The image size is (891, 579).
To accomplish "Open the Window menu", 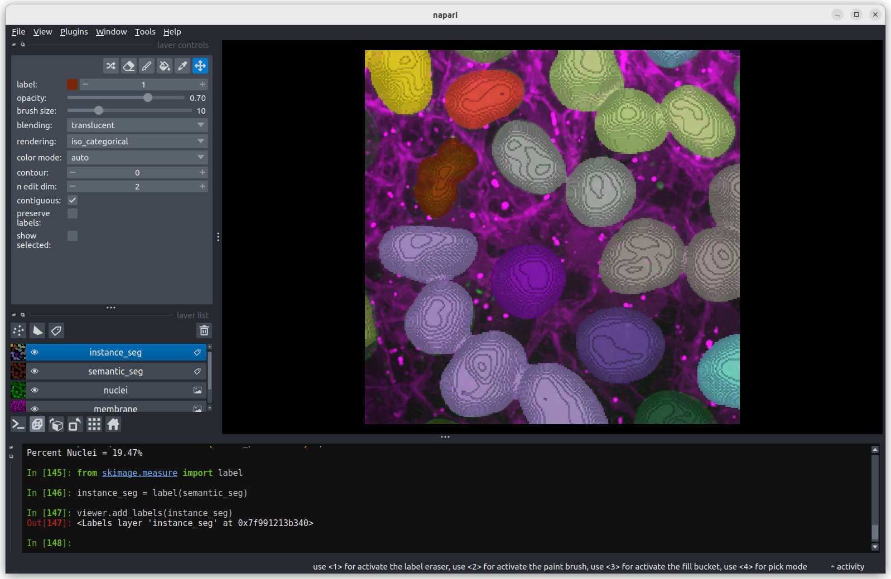I will click(112, 32).
